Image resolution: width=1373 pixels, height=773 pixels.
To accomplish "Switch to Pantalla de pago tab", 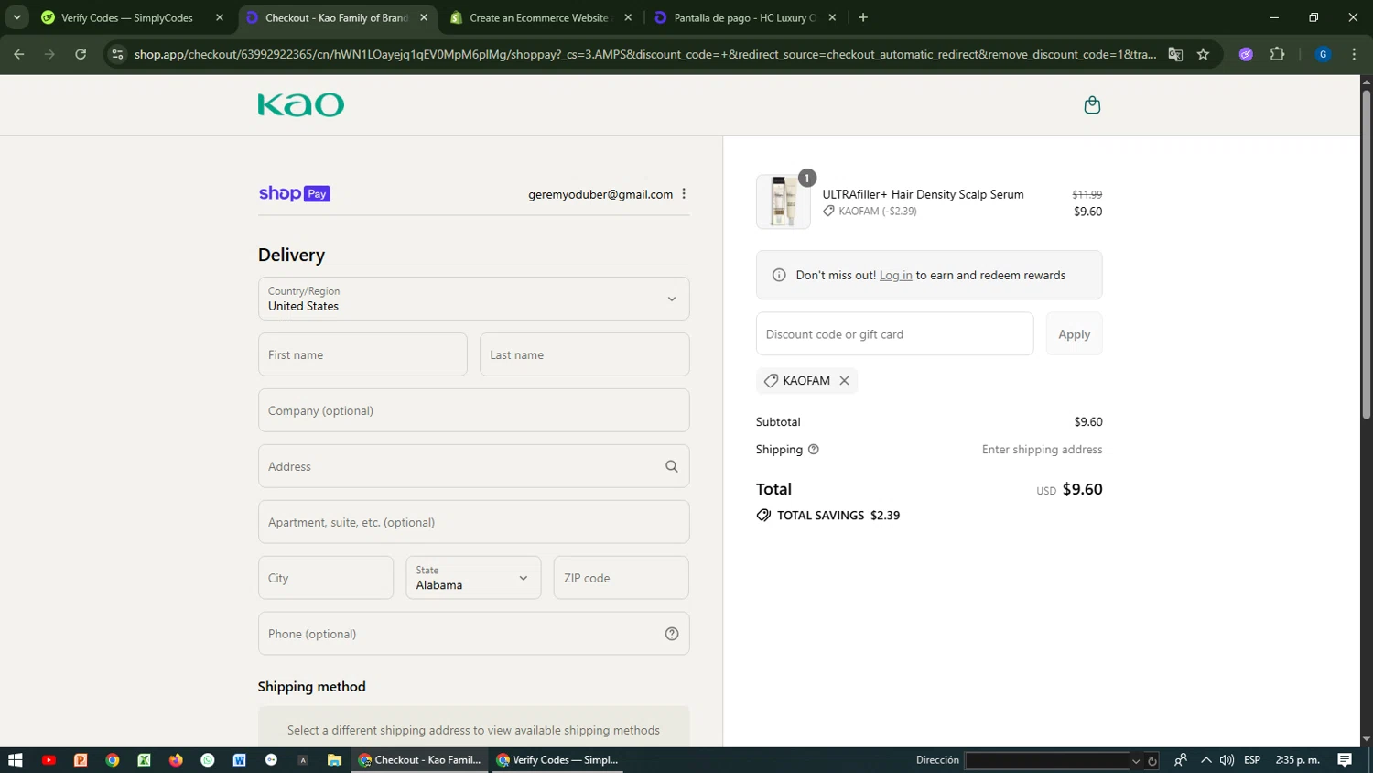I will pos(745,17).
